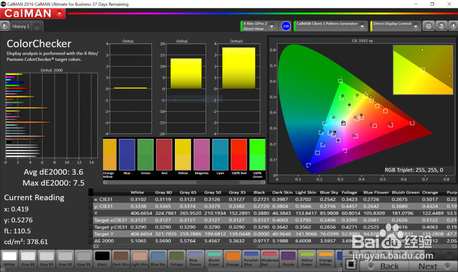Click the 'ΔE 2000' row label

[104, 241]
